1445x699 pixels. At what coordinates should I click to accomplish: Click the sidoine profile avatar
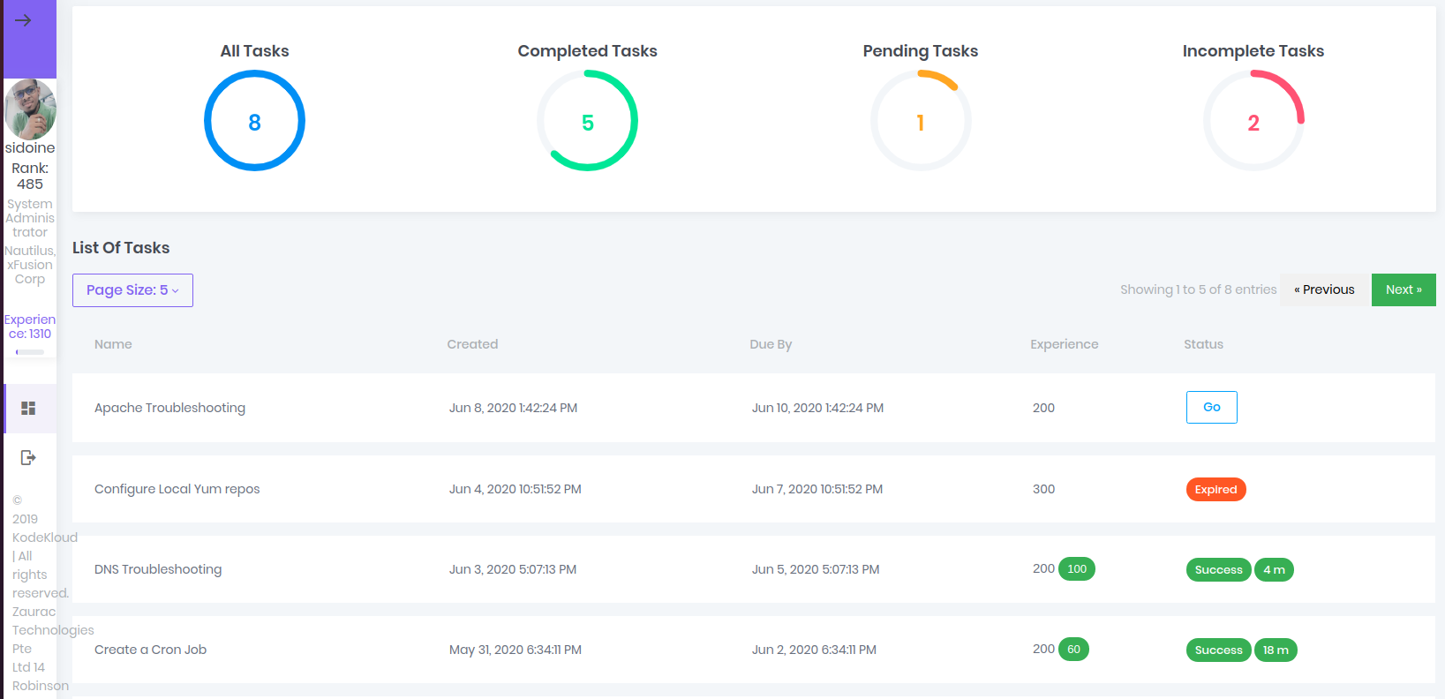click(30, 109)
